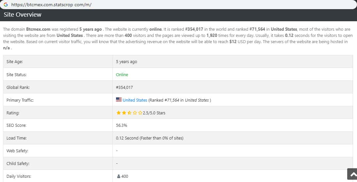Click the Site Overview heading
Screen dimensions: 357x182
click(x=22, y=15)
